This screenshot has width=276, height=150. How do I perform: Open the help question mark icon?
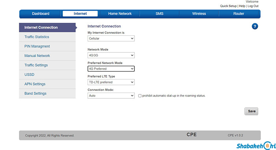(255, 26)
